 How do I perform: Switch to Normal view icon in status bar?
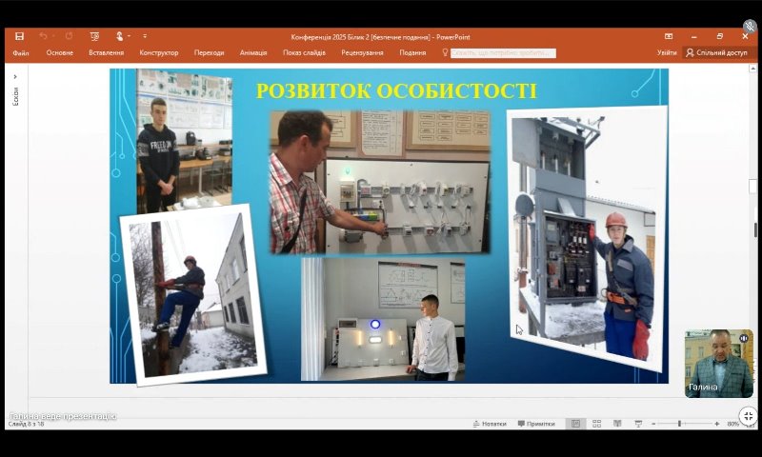pos(576,424)
